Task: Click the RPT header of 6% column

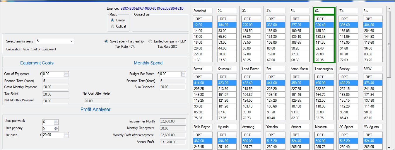Action: pyautogui.click(x=324, y=19)
